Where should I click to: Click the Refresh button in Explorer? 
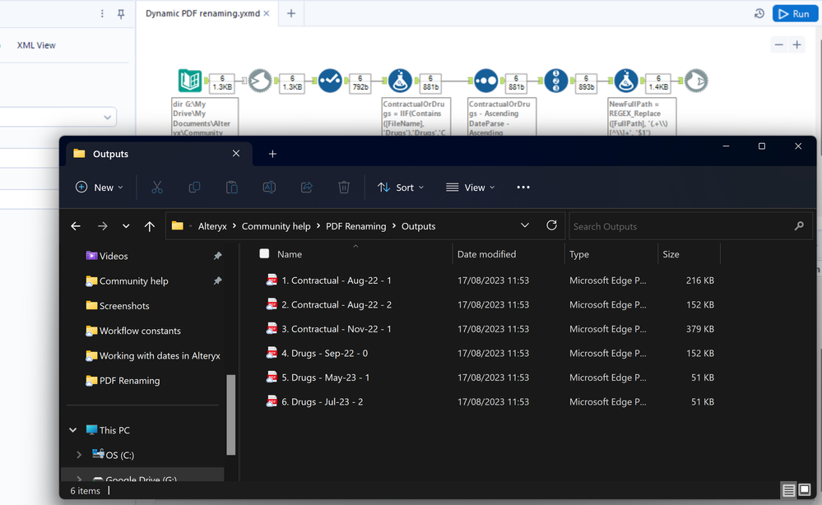(x=551, y=225)
